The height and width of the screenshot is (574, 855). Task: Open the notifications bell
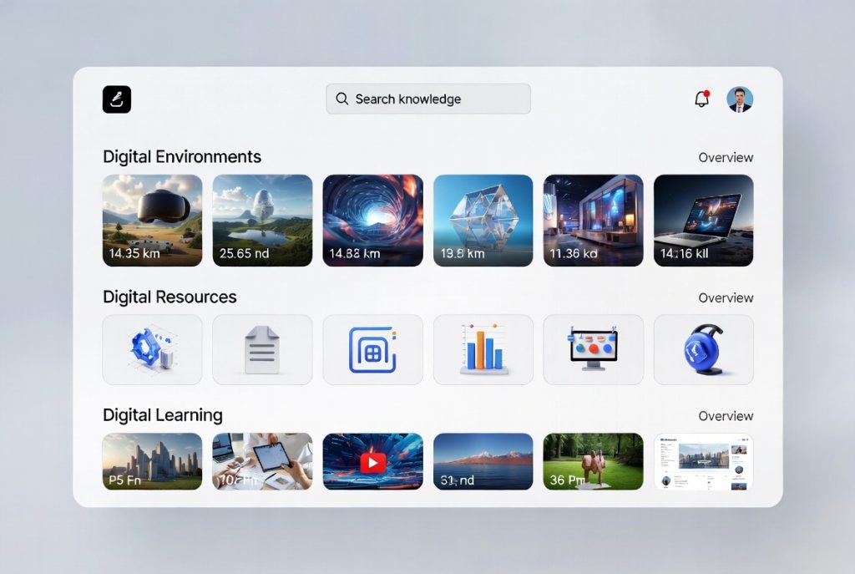701,99
